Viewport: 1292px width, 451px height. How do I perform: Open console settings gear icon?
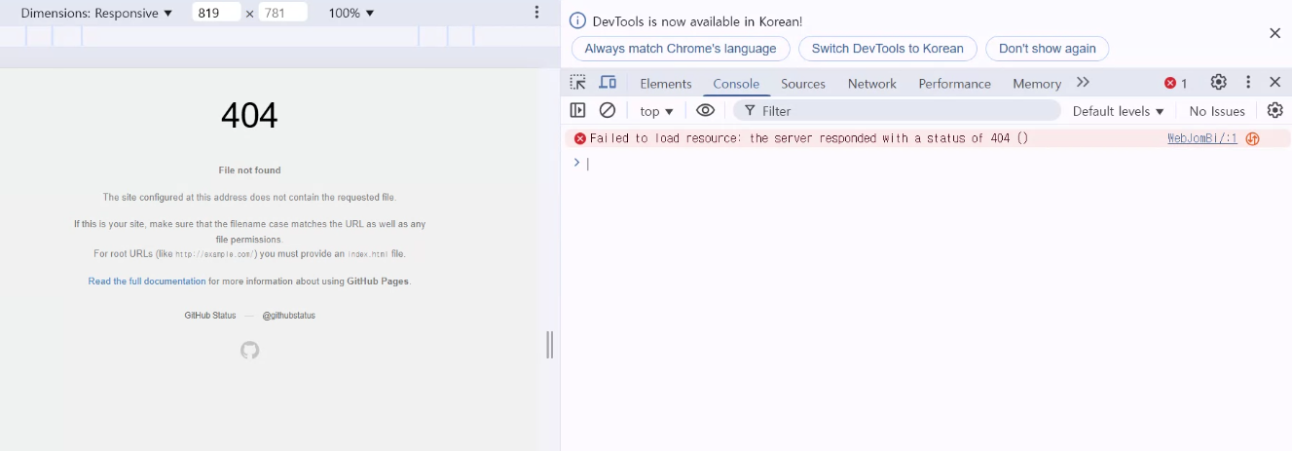(x=1274, y=111)
